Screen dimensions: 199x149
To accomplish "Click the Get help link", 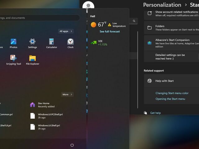I will click(155, 113).
